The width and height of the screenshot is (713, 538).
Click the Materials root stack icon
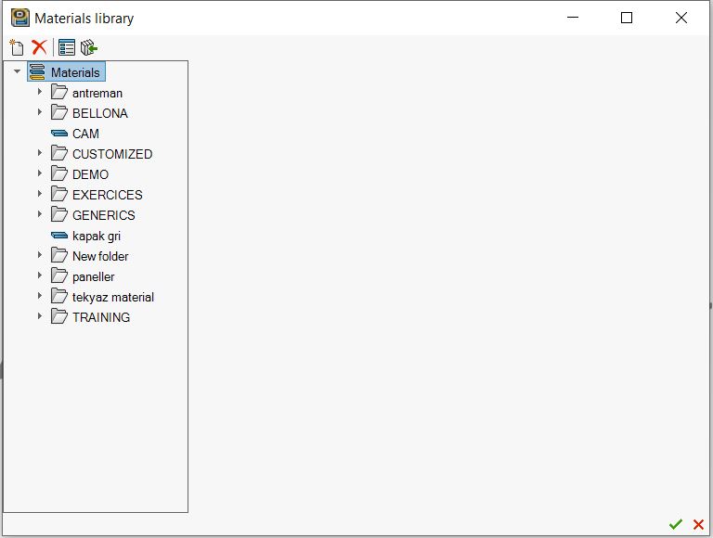coord(37,71)
